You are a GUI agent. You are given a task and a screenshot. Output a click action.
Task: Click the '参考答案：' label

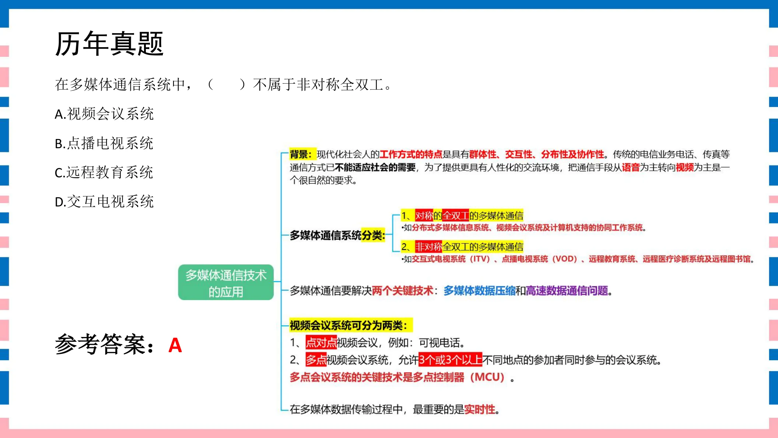106,344
